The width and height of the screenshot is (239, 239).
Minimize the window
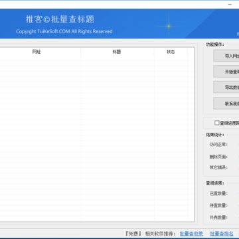click(x=230, y=5)
